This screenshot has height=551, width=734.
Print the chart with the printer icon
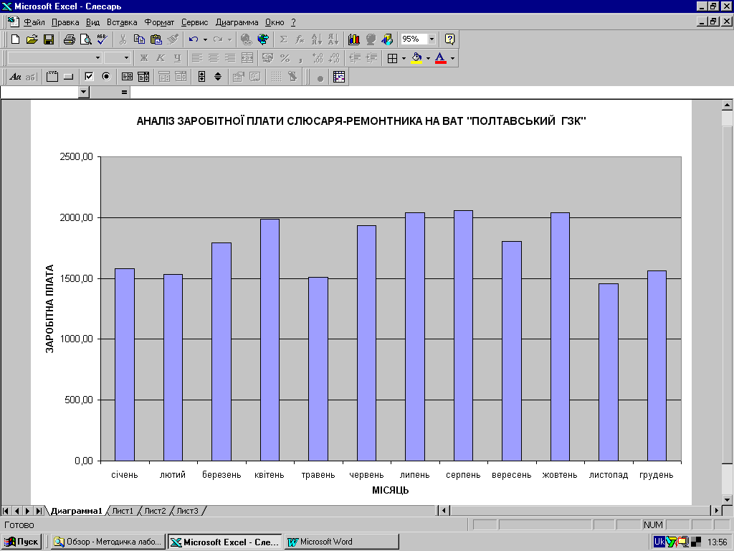tap(70, 39)
